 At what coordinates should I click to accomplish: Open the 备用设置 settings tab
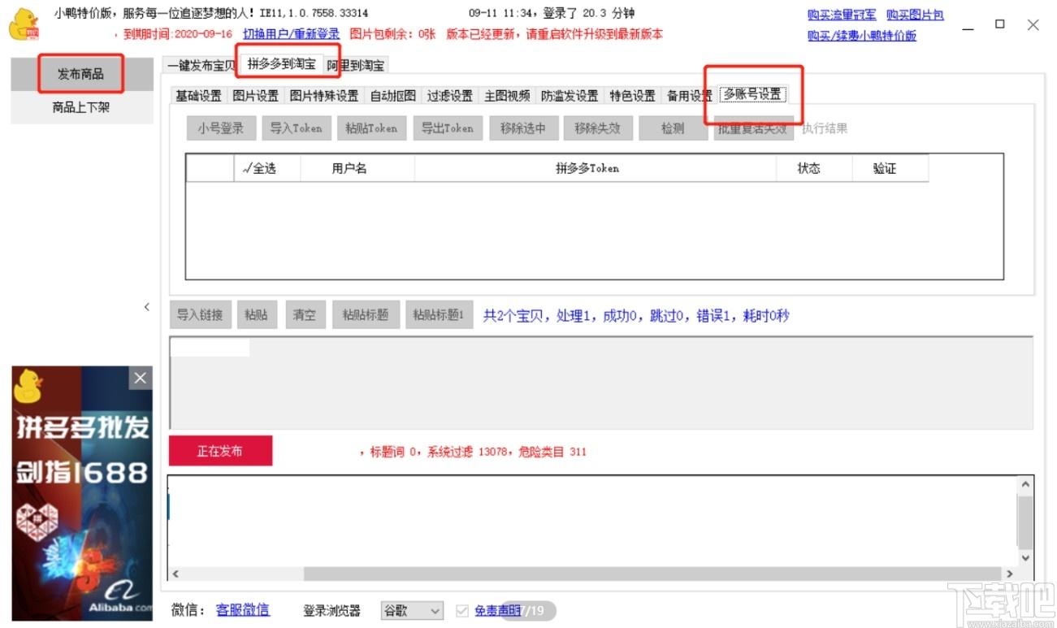tap(689, 96)
